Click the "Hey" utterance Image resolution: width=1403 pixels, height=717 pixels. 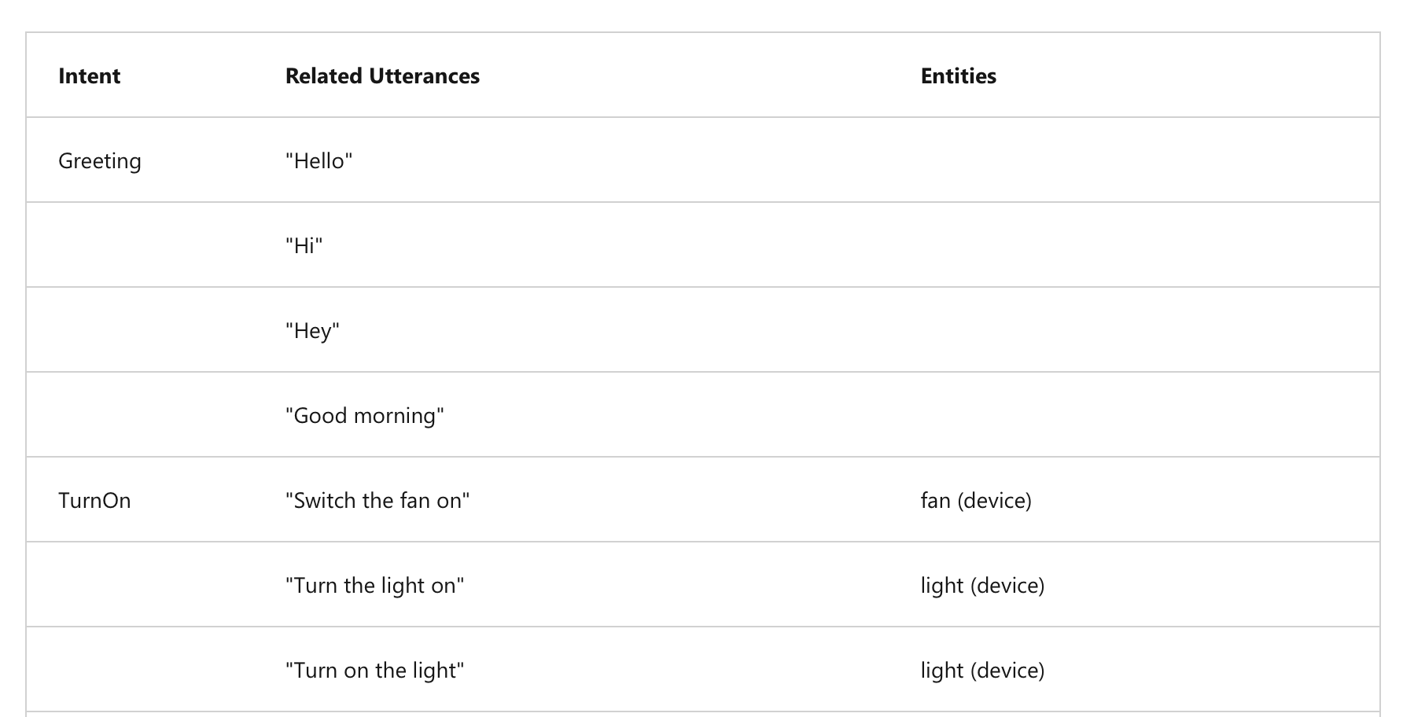312,331
